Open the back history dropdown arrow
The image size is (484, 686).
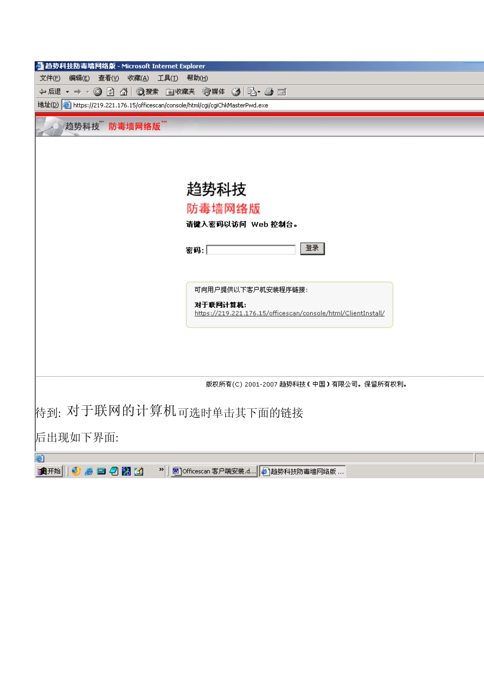[67, 92]
